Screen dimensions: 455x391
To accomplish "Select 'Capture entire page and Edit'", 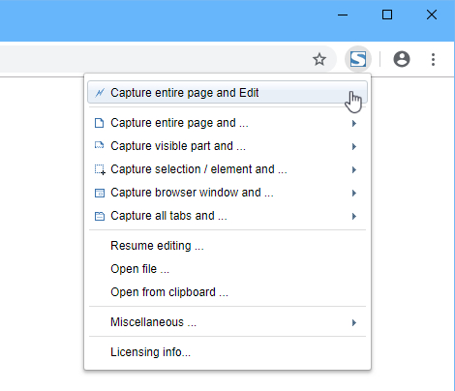I will (x=227, y=93).
